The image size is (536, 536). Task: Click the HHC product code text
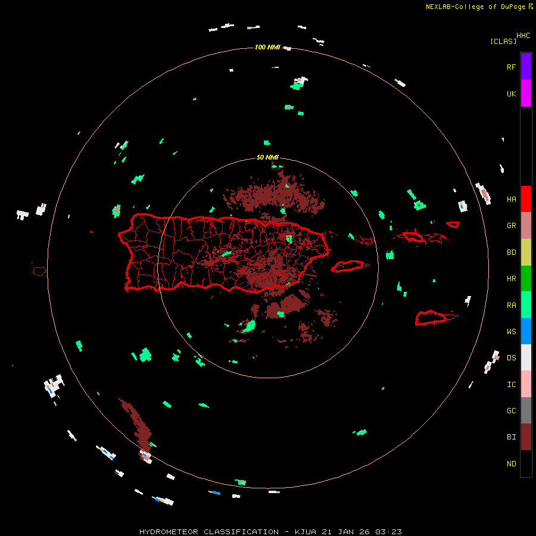[523, 35]
